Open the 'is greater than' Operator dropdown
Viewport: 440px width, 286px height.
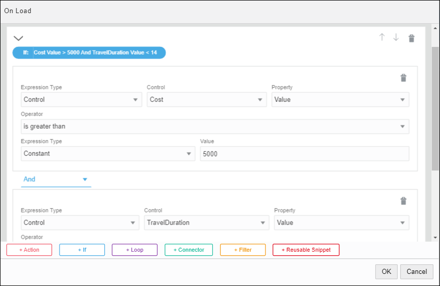pyautogui.click(x=215, y=127)
